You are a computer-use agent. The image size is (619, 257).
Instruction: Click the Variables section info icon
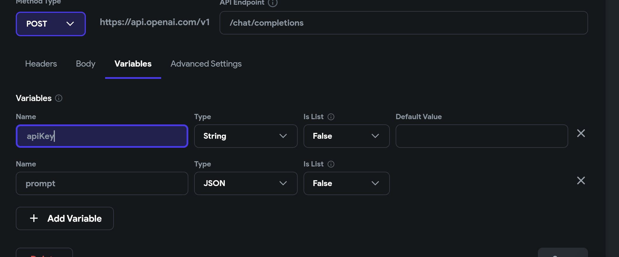pos(59,98)
